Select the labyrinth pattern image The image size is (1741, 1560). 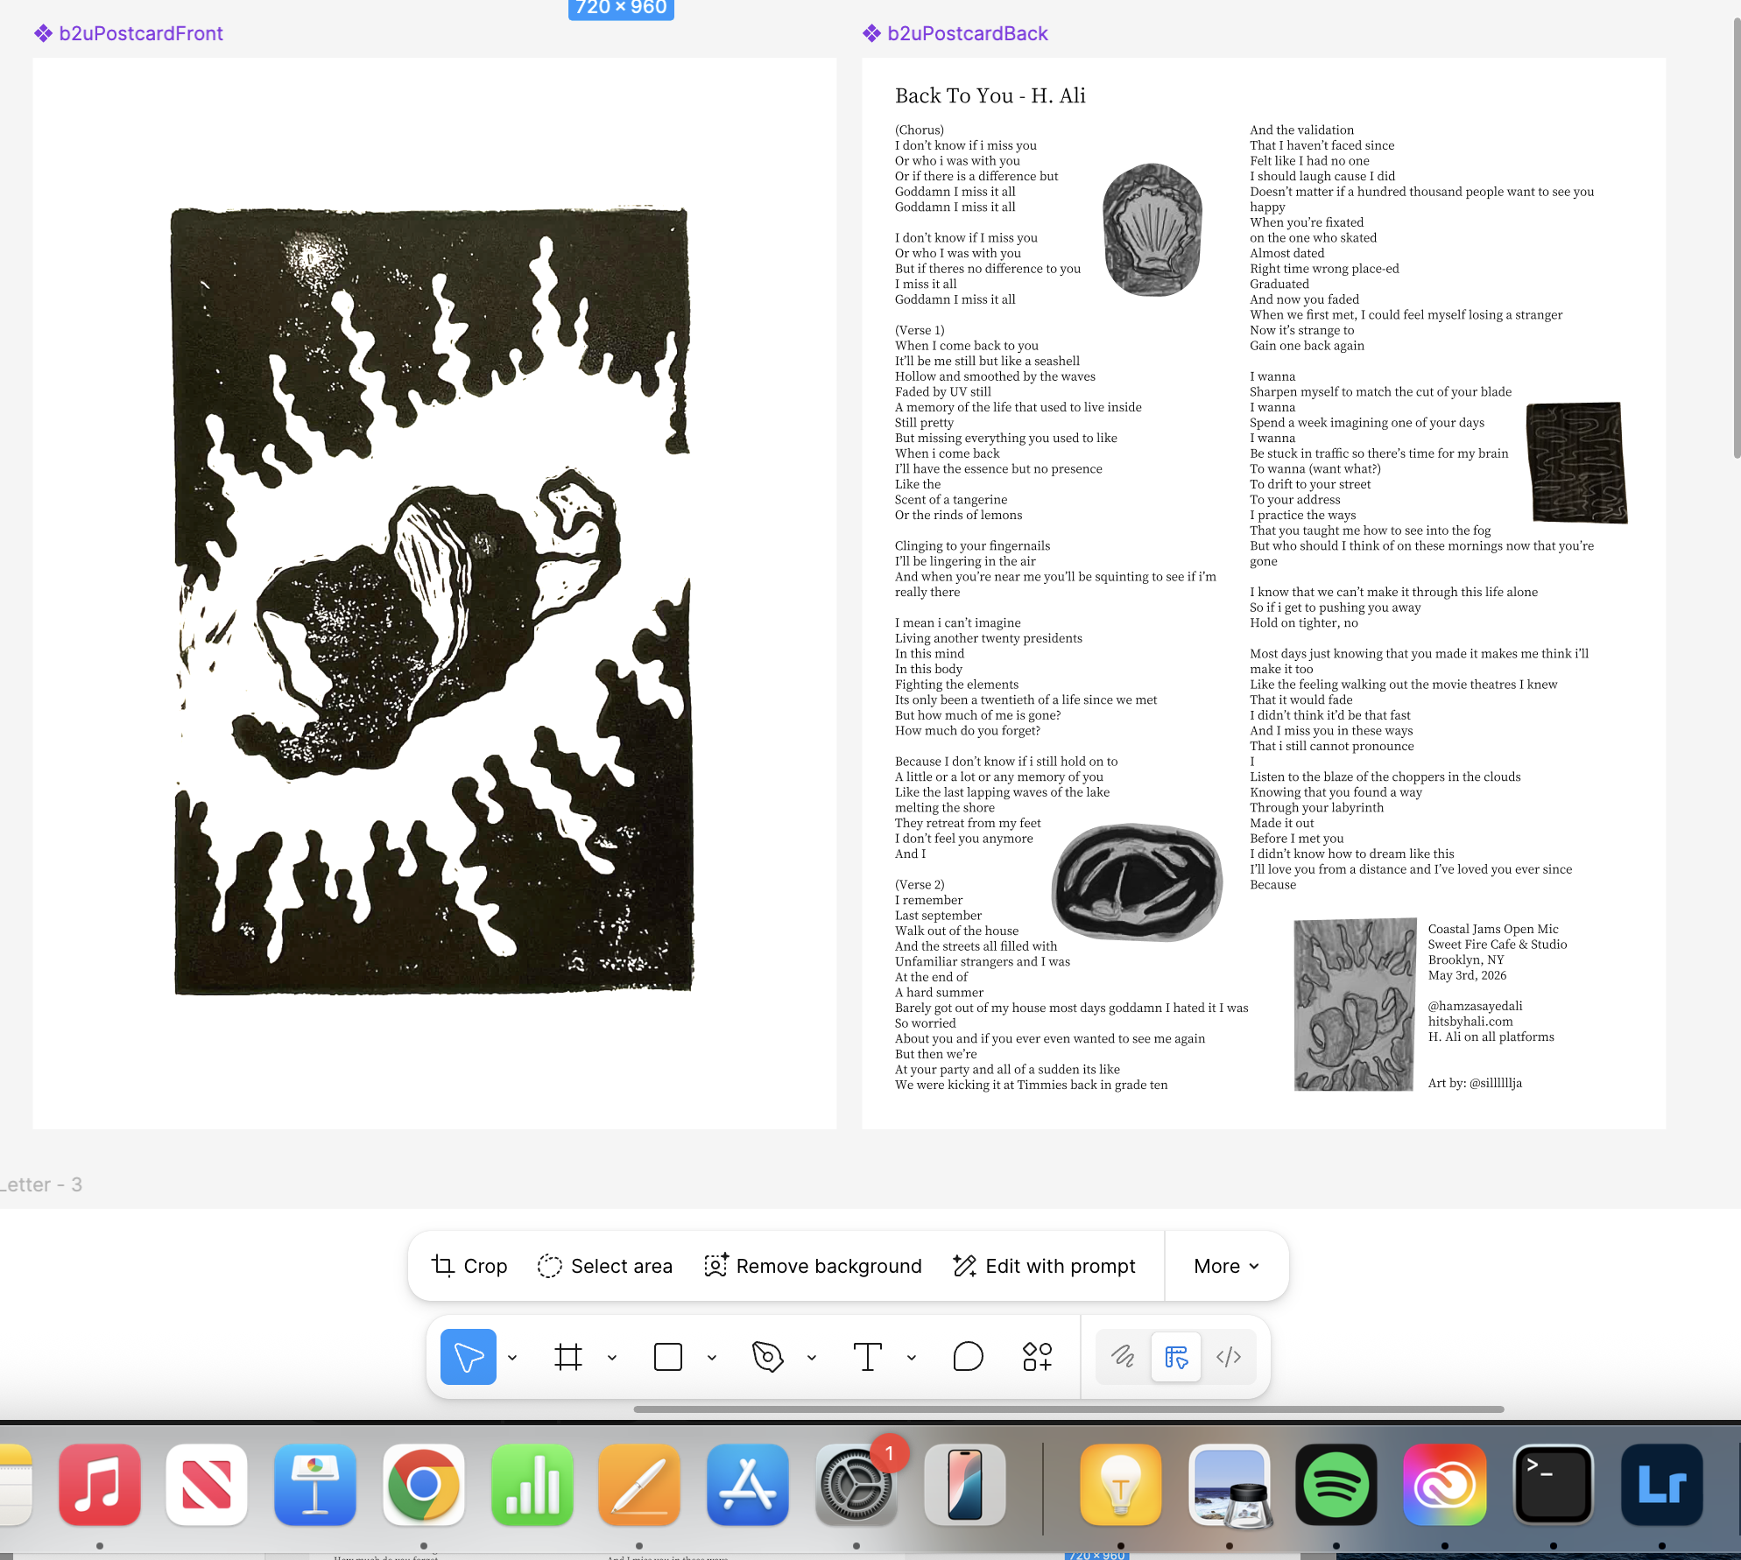click(1576, 462)
